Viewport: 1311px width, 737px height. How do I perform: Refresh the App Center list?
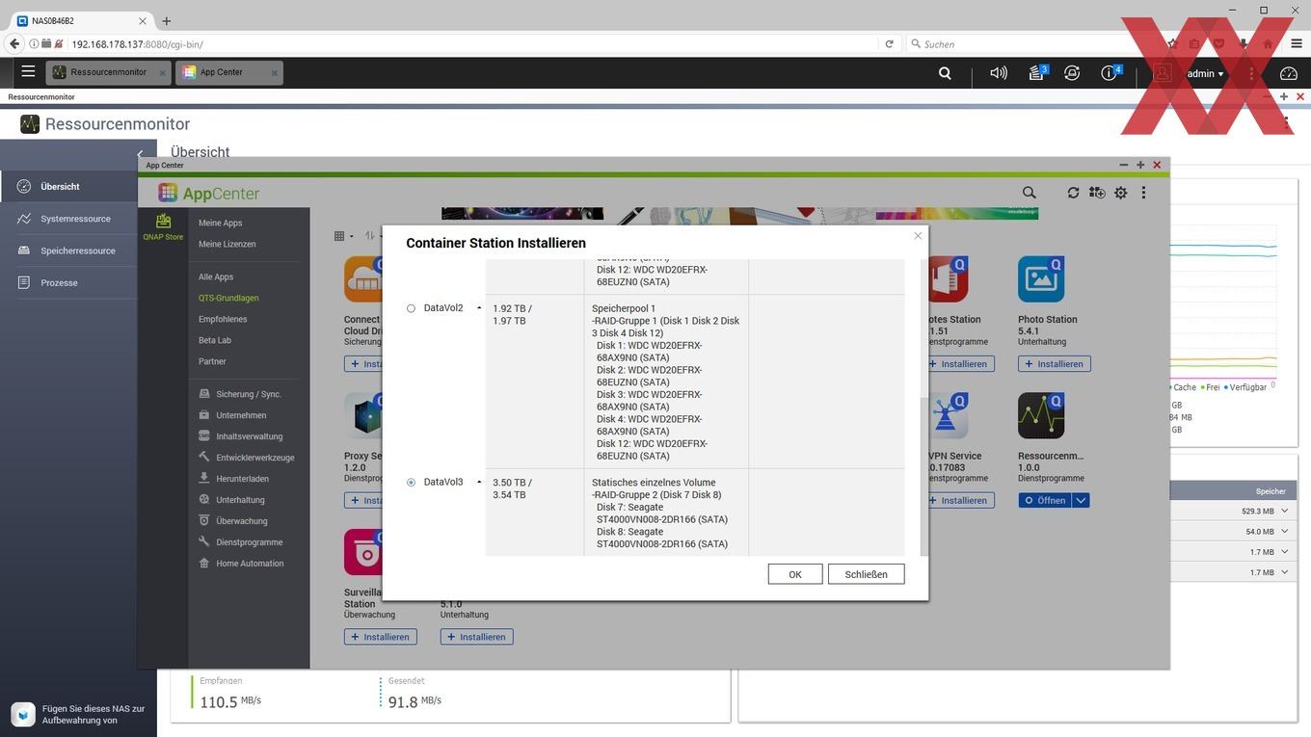(1073, 193)
